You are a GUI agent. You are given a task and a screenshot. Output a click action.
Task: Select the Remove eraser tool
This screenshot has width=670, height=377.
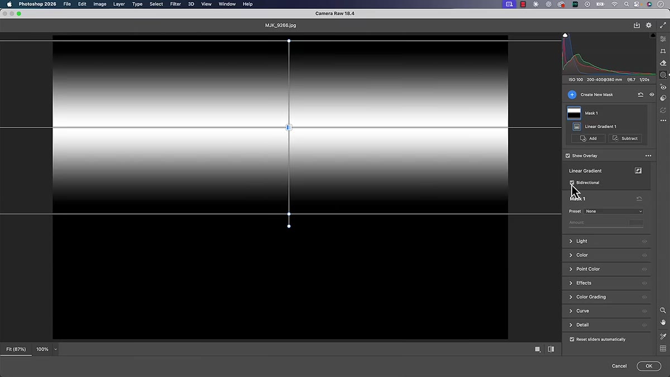tap(663, 63)
